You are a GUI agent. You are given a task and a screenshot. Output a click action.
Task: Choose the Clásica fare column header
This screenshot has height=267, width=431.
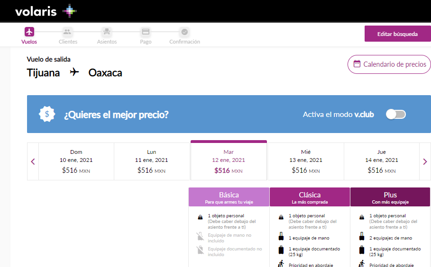310,197
